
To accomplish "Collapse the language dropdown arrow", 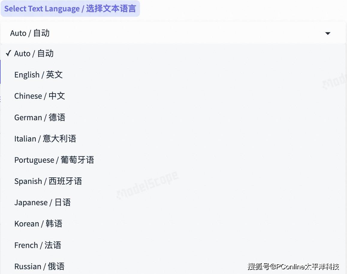I will (x=328, y=33).
